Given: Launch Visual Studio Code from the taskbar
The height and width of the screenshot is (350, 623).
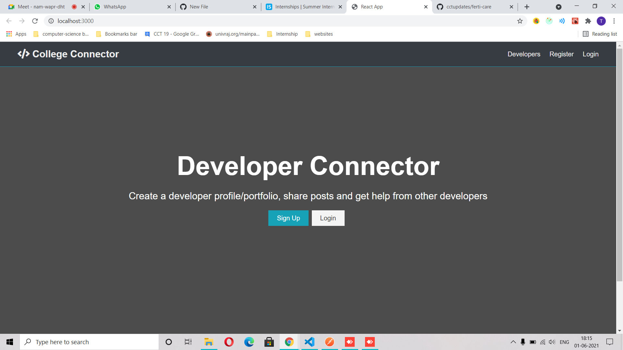Looking at the screenshot, I should pos(309,342).
